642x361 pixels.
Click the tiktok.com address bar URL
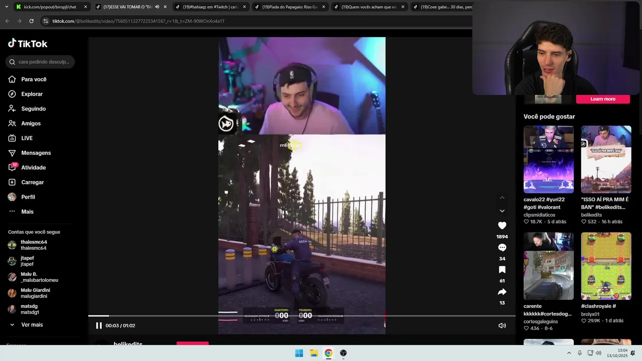(x=138, y=21)
